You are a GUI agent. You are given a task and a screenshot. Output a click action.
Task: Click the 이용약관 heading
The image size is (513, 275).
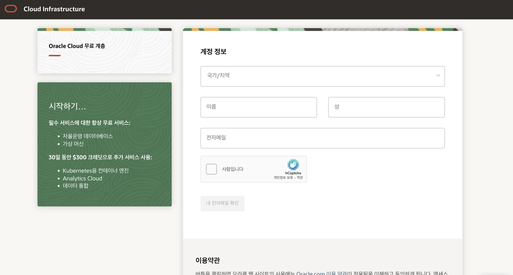tap(208, 261)
